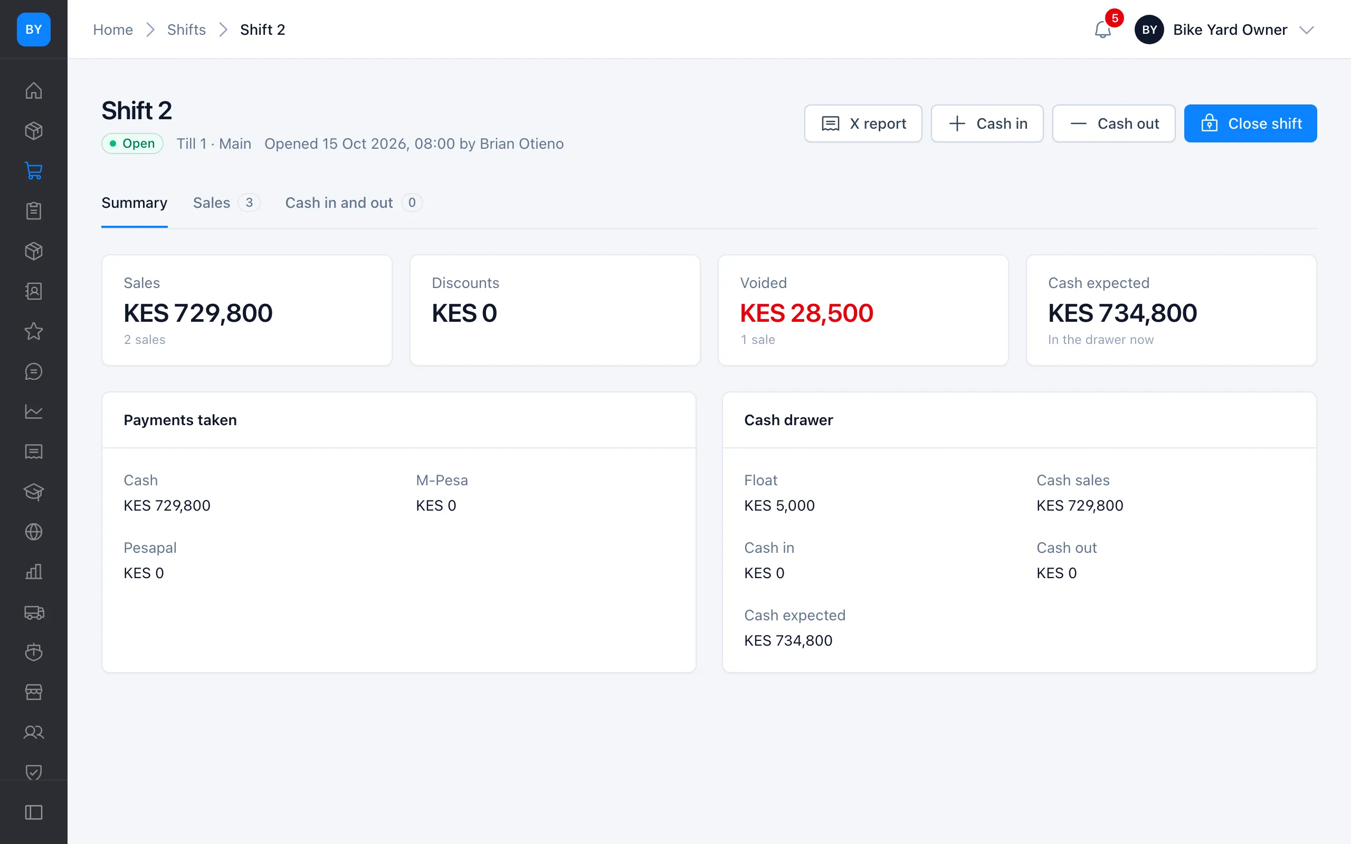Click the BY user avatar circle

point(1149,30)
